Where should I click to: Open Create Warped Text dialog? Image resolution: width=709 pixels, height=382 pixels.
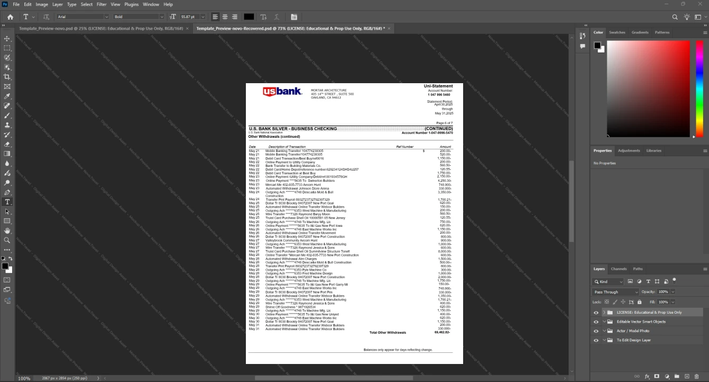pos(276,17)
